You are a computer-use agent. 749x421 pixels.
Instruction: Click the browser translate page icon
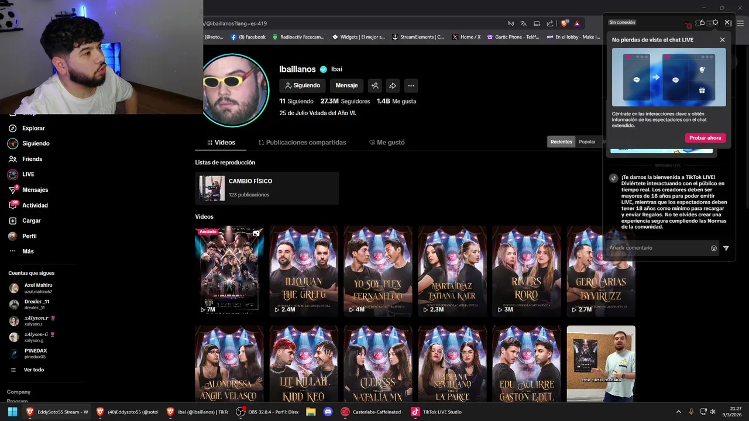coord(524,23)
